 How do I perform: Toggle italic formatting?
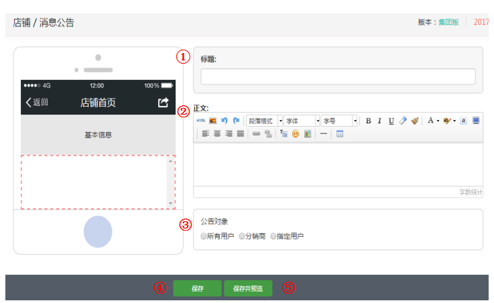pos(379,121)
